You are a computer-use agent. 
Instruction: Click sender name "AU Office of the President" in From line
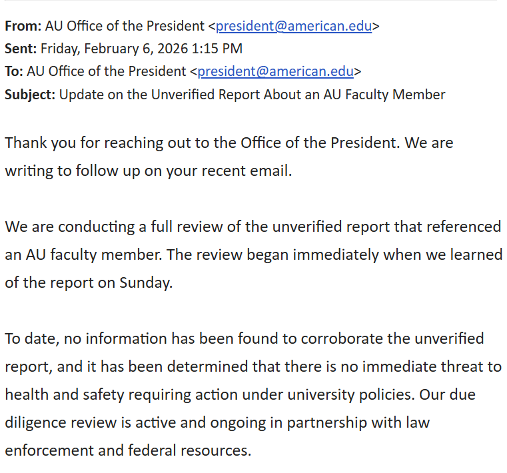click(x=125, y=26)
